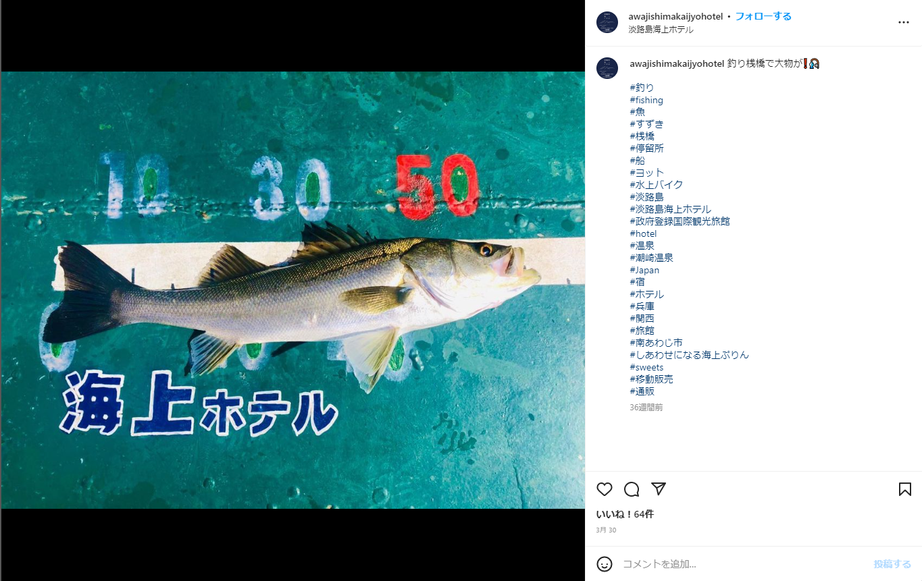
Task: Open the #Japan hashtag
Action: point(644,270)
